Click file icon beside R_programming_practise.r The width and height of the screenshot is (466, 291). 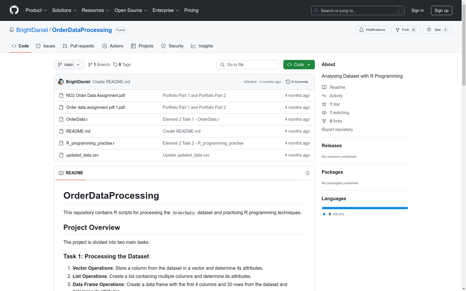coord(61,143)
